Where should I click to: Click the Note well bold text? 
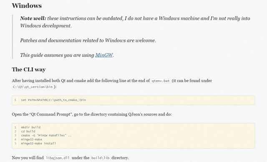33,18
